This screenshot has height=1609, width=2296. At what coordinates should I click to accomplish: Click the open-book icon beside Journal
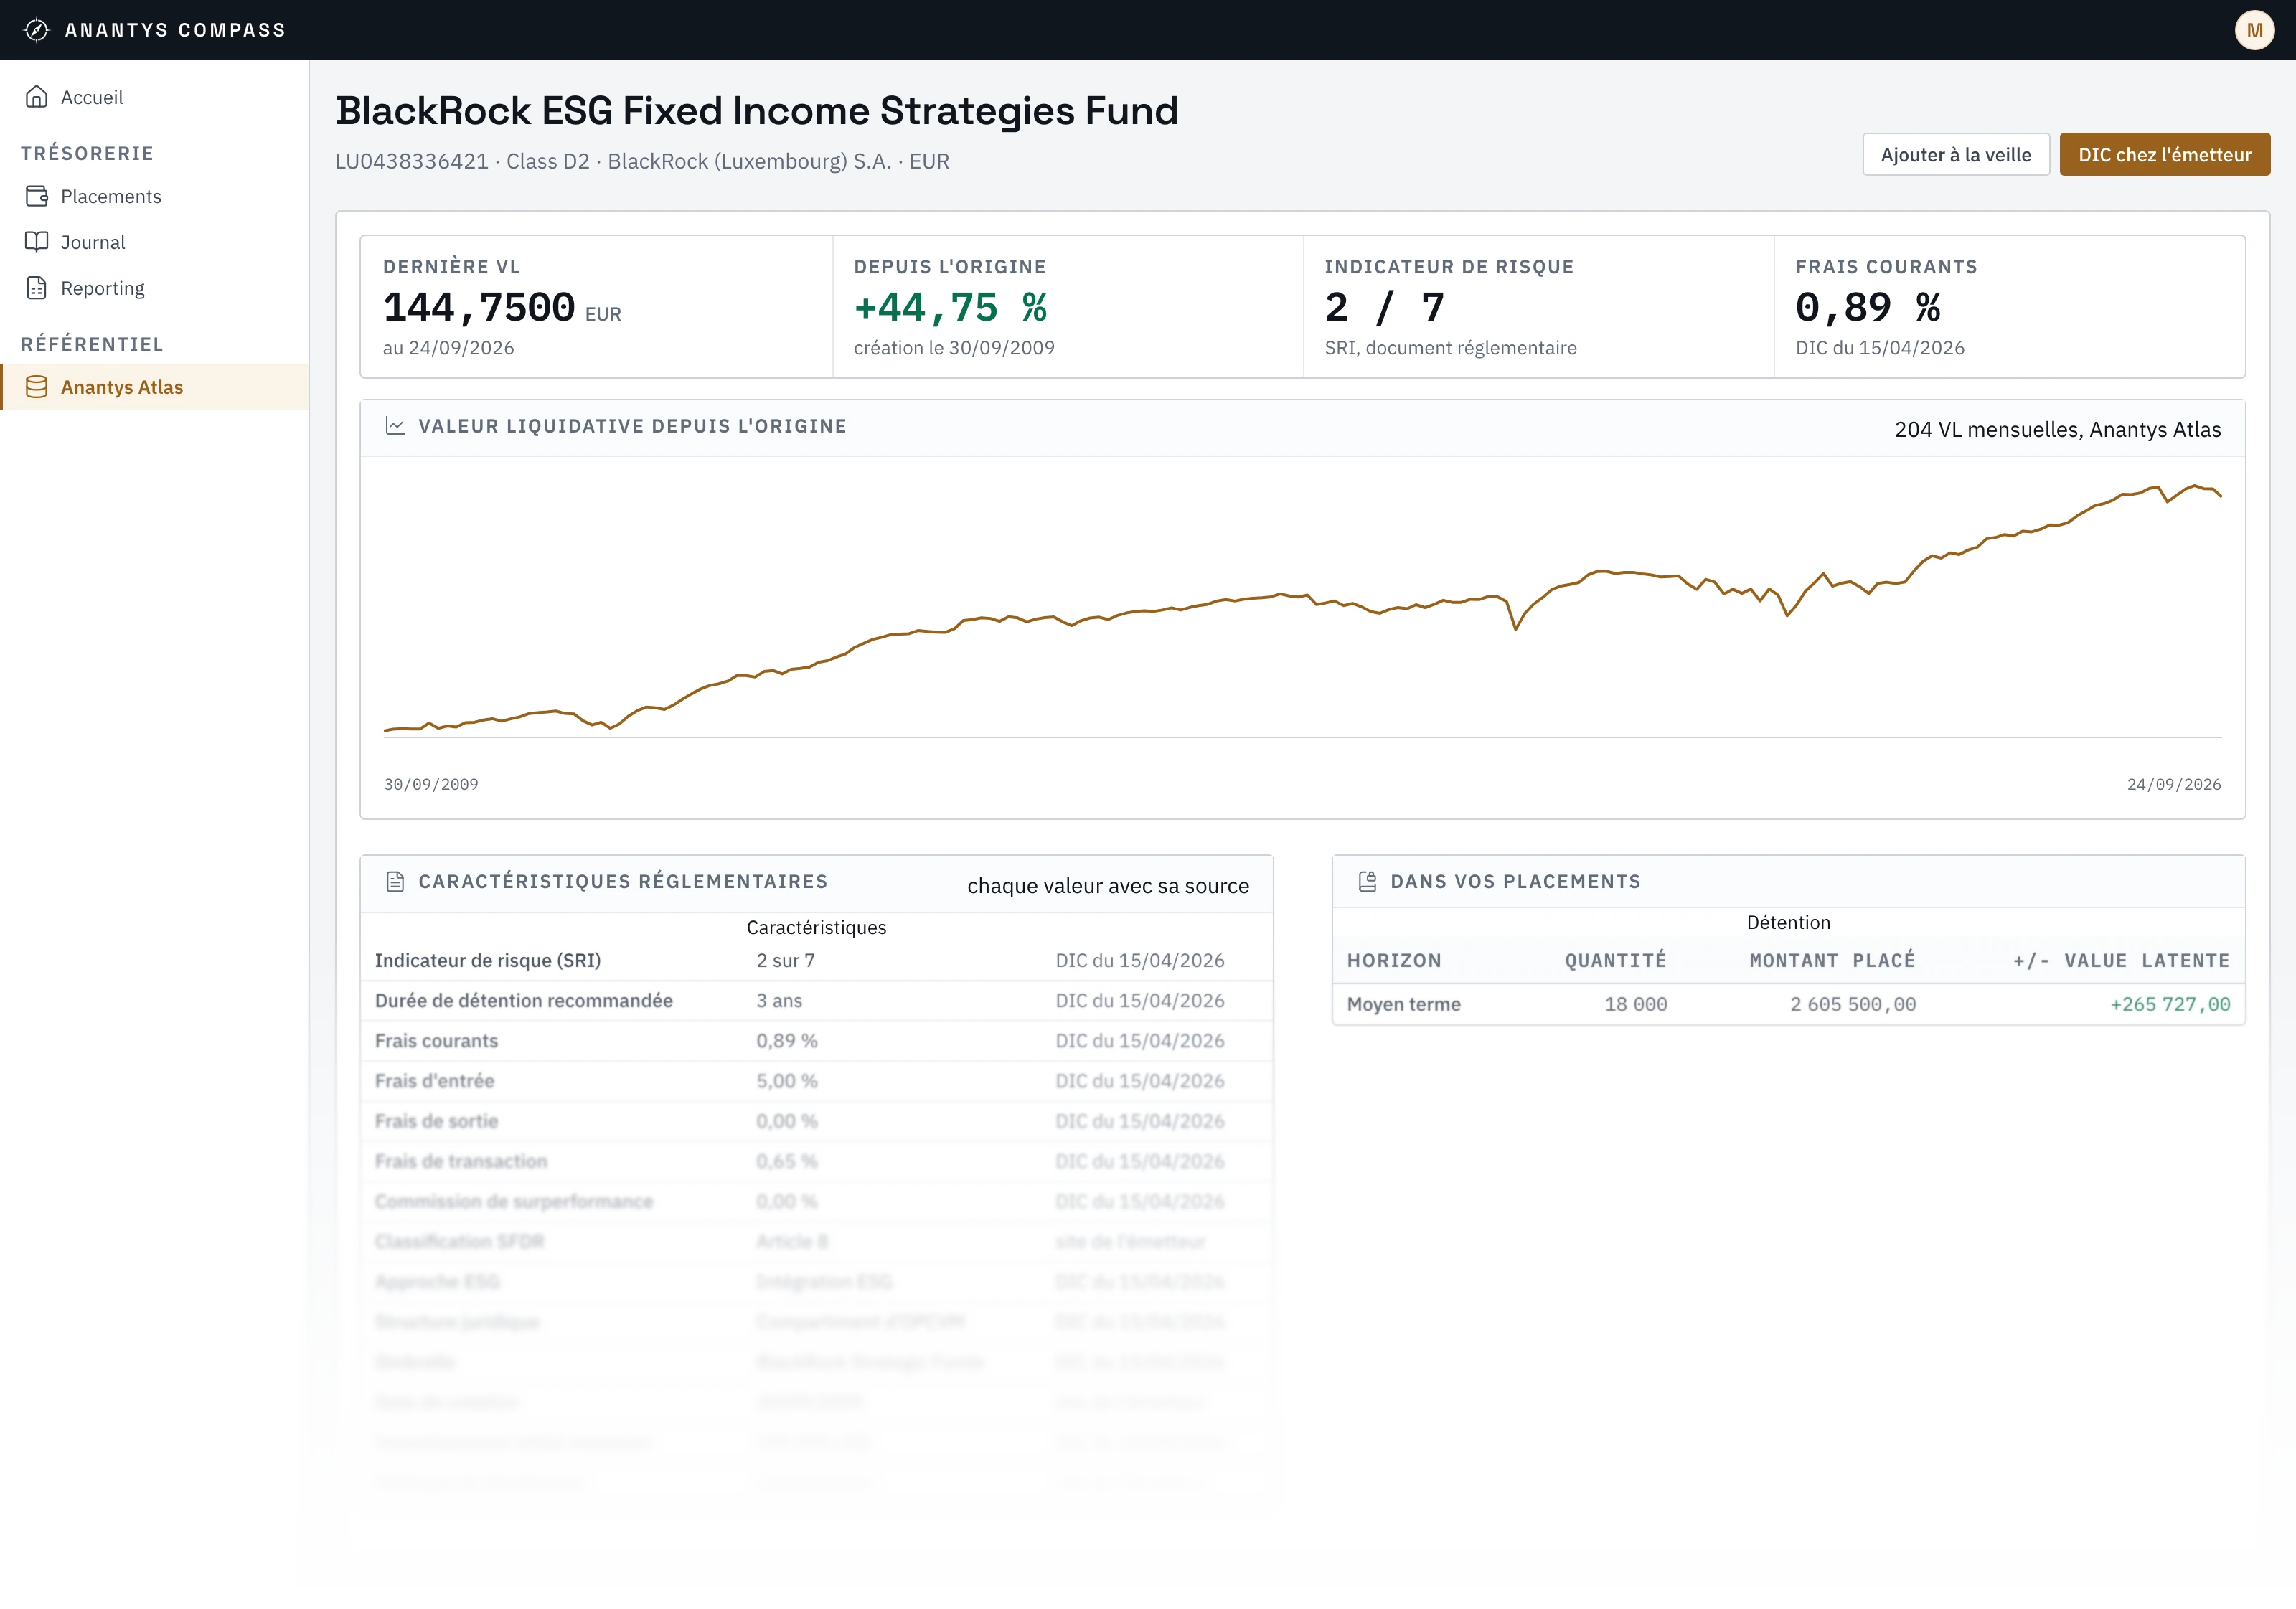click(x=37, y=242)
